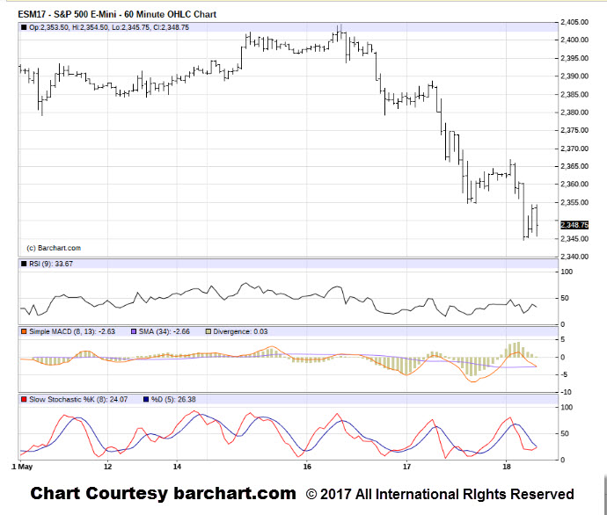607x515 pixels.
Task: Click the SMA (34) purple legend swatch
Action: pyautogui.click(x=135, y=330)
